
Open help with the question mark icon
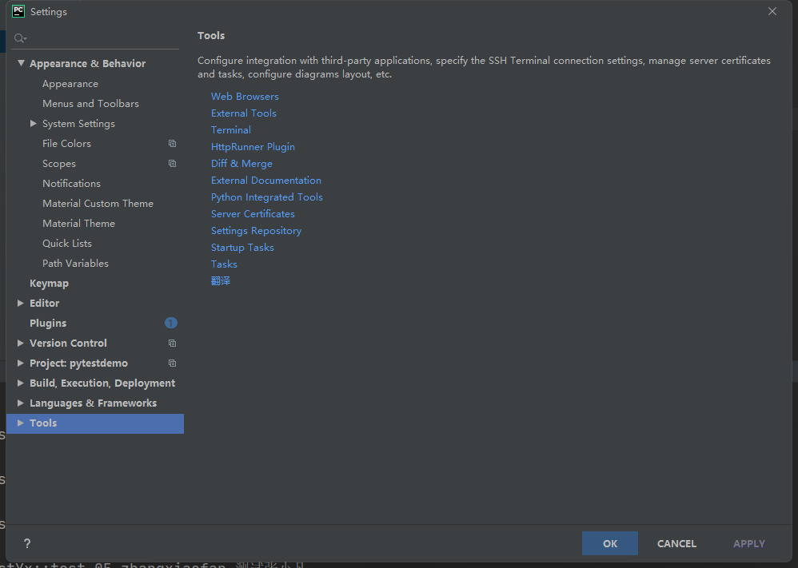click(x=27, y=543)
